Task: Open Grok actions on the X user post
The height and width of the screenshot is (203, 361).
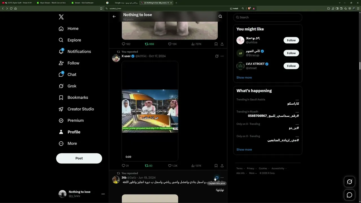Action: [217, 56]
